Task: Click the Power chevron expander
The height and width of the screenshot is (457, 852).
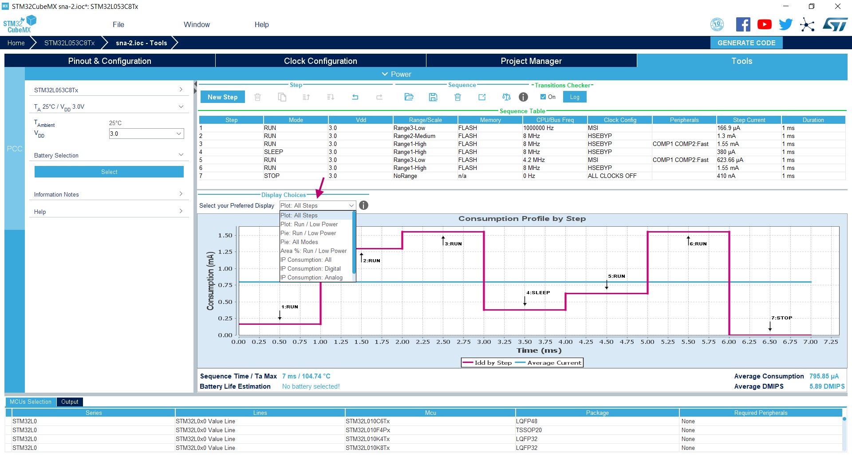Action: [385, 74]
